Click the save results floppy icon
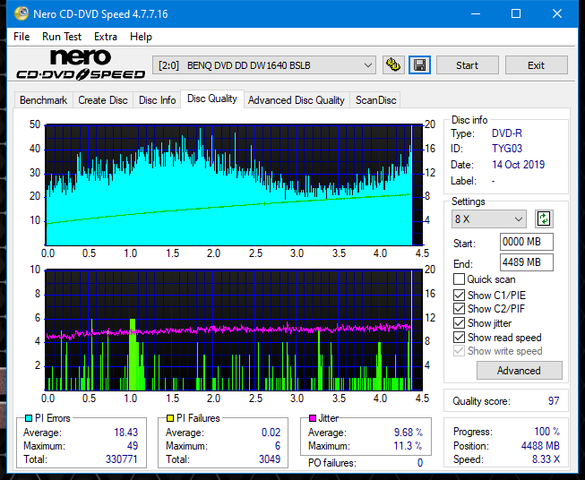Screen dimensions: 585x480 pyautogui.click(x=420, y=65)
